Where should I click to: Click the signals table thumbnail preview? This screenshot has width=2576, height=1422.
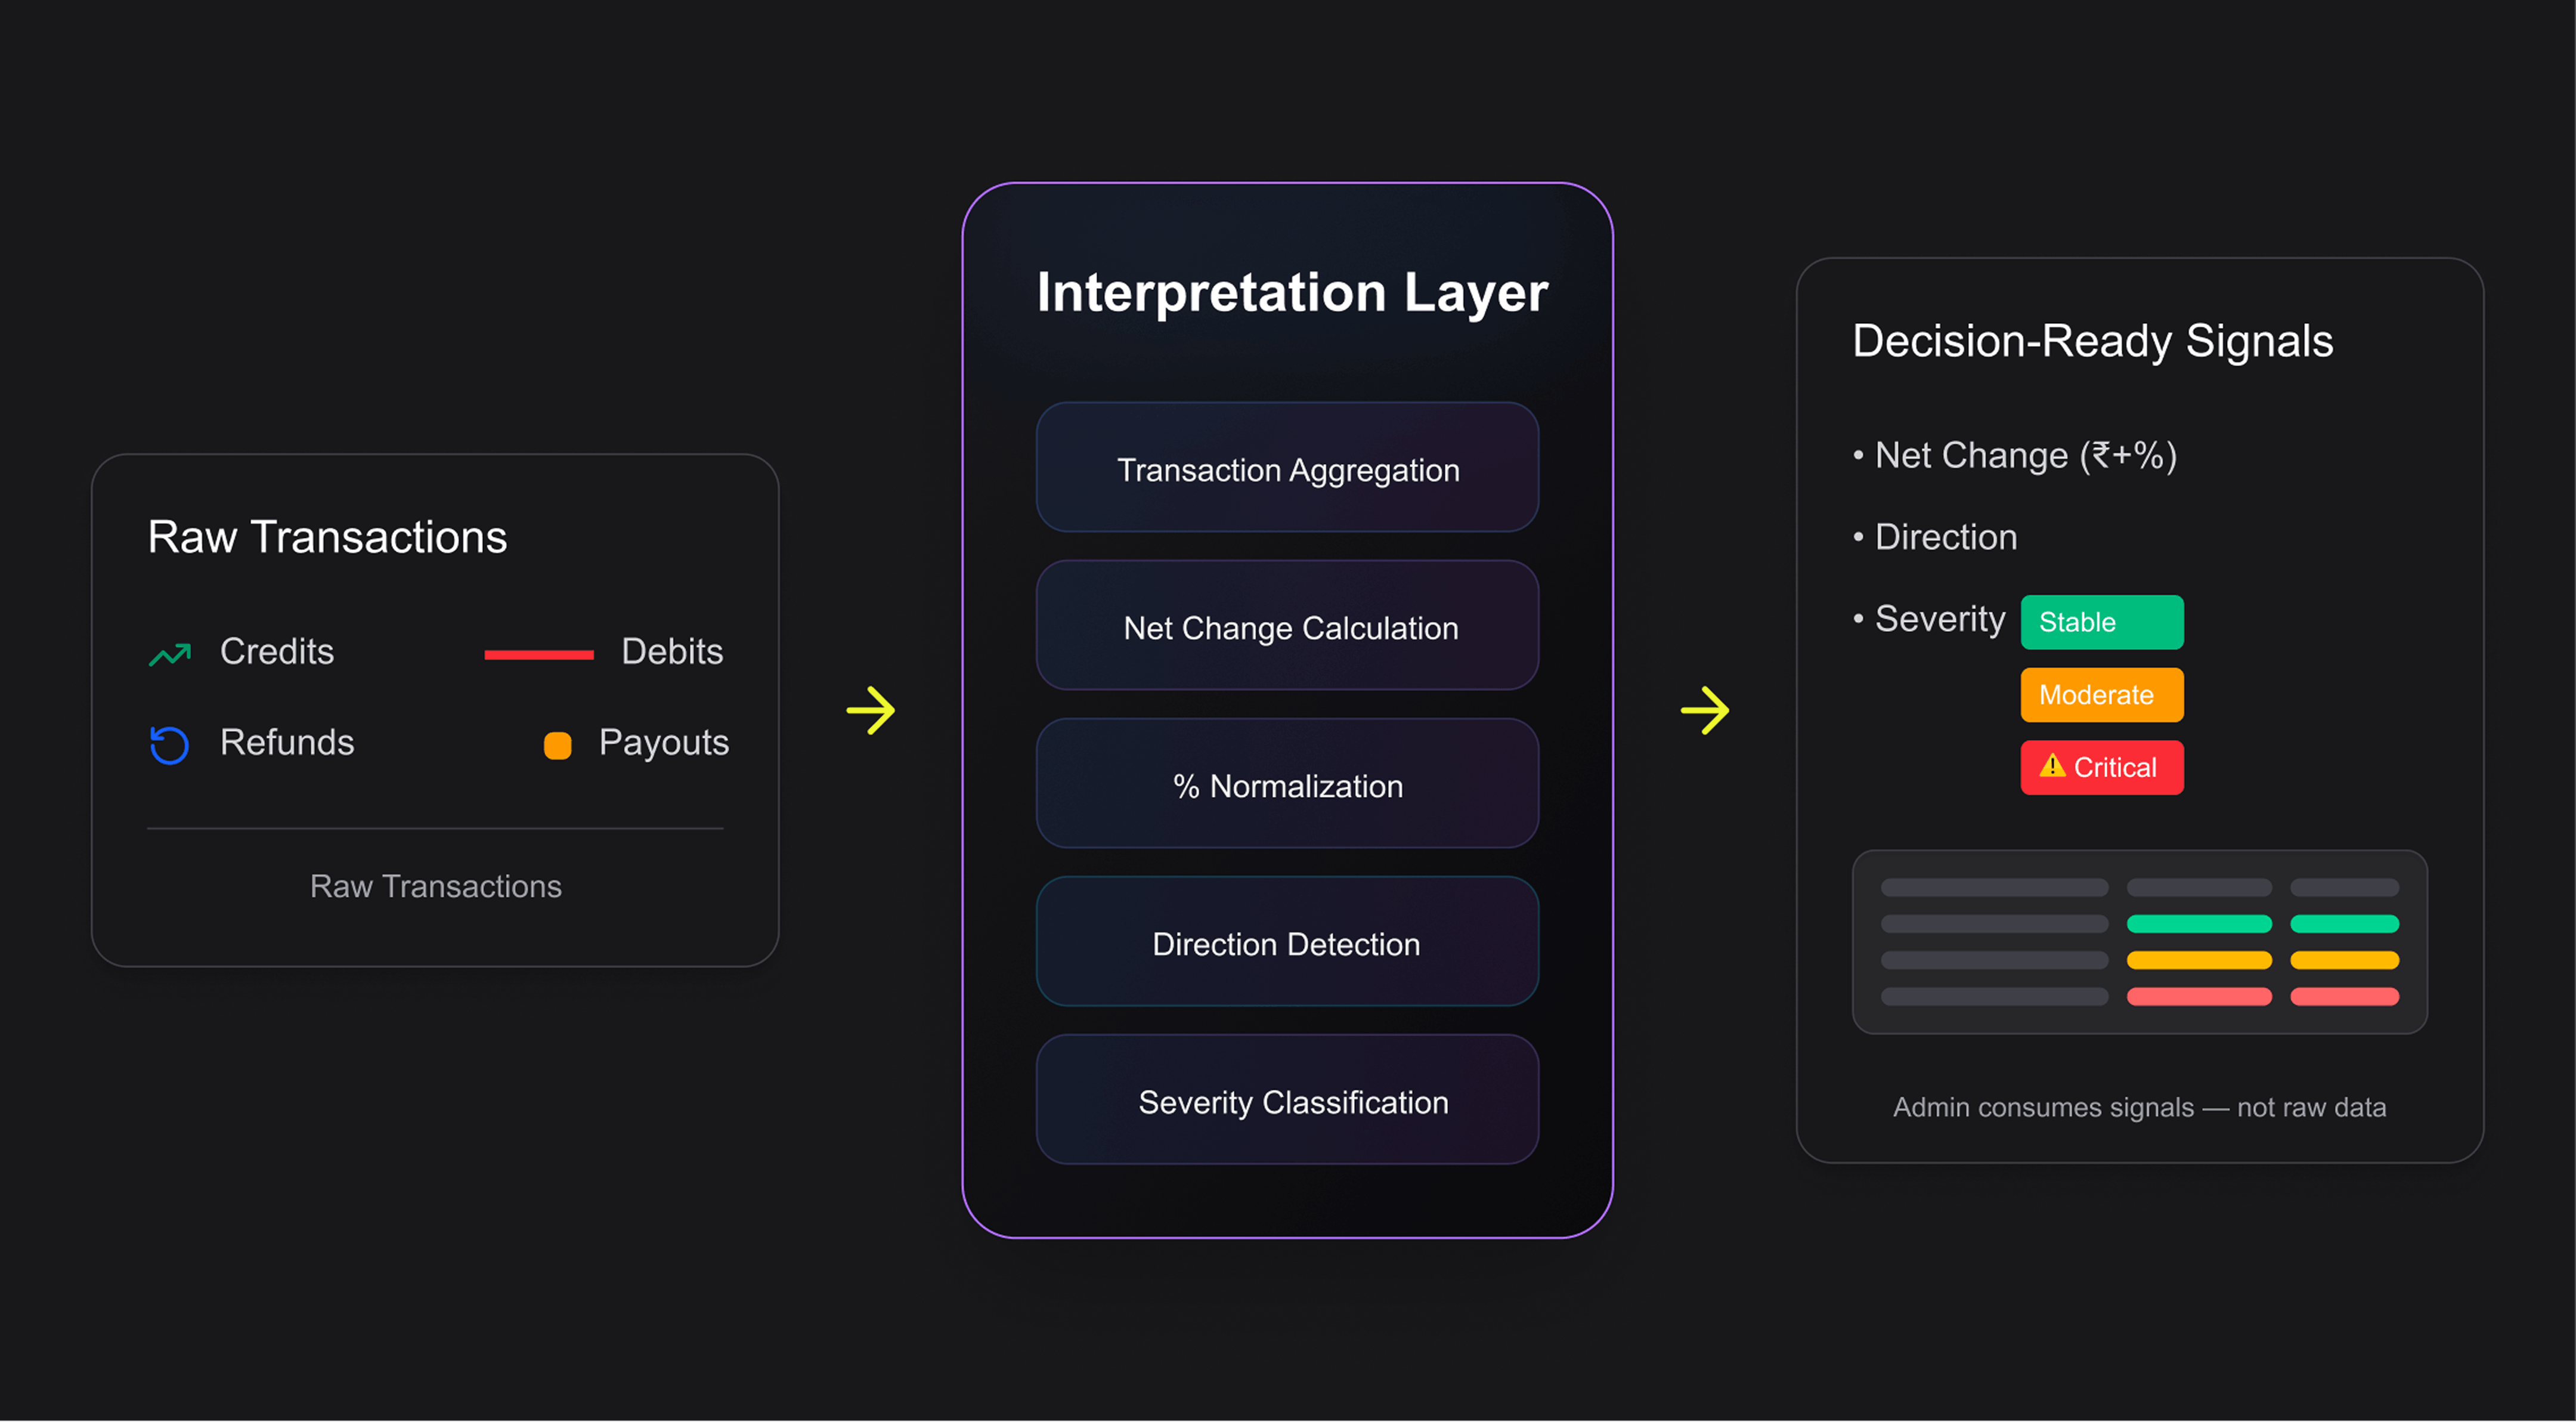point(2139,942)
